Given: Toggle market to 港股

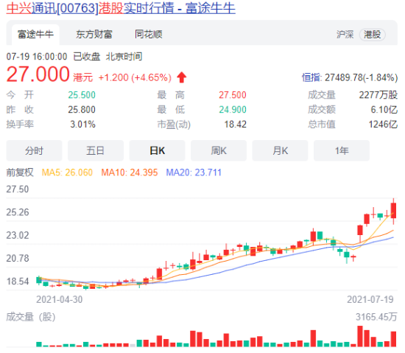Looking at the screenshot, I should (372, 35).
